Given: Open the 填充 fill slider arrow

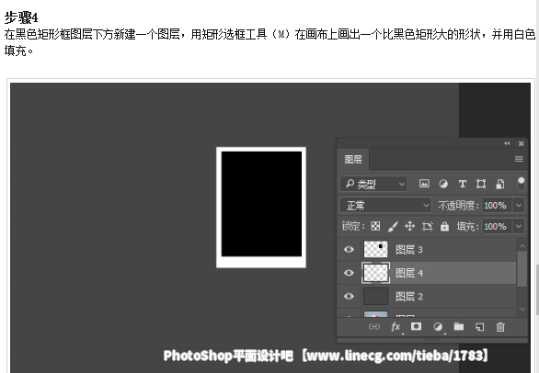Looking at the screenshot, I should point(519,226).
